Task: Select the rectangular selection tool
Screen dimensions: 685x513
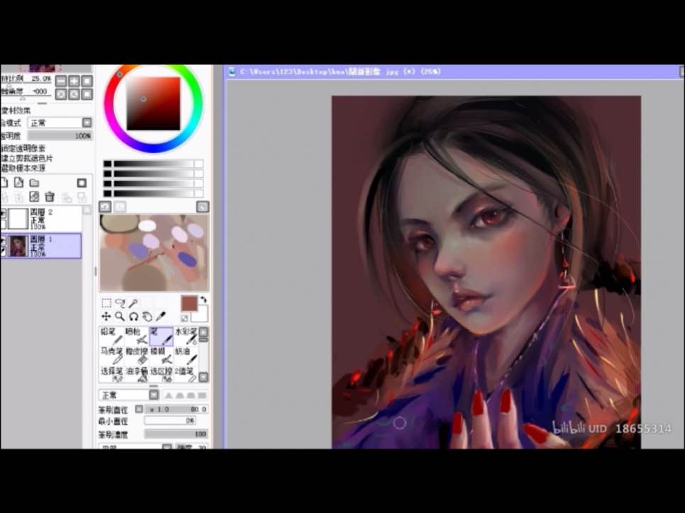Action: [x=106, y=303]
